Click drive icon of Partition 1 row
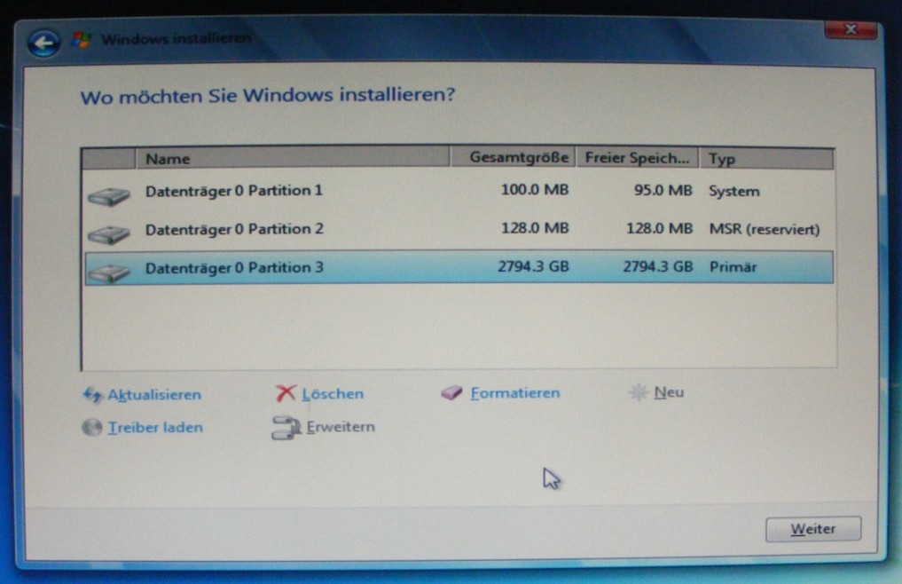The width and height of the screenshot is (902, 584). tap(109, 196)
